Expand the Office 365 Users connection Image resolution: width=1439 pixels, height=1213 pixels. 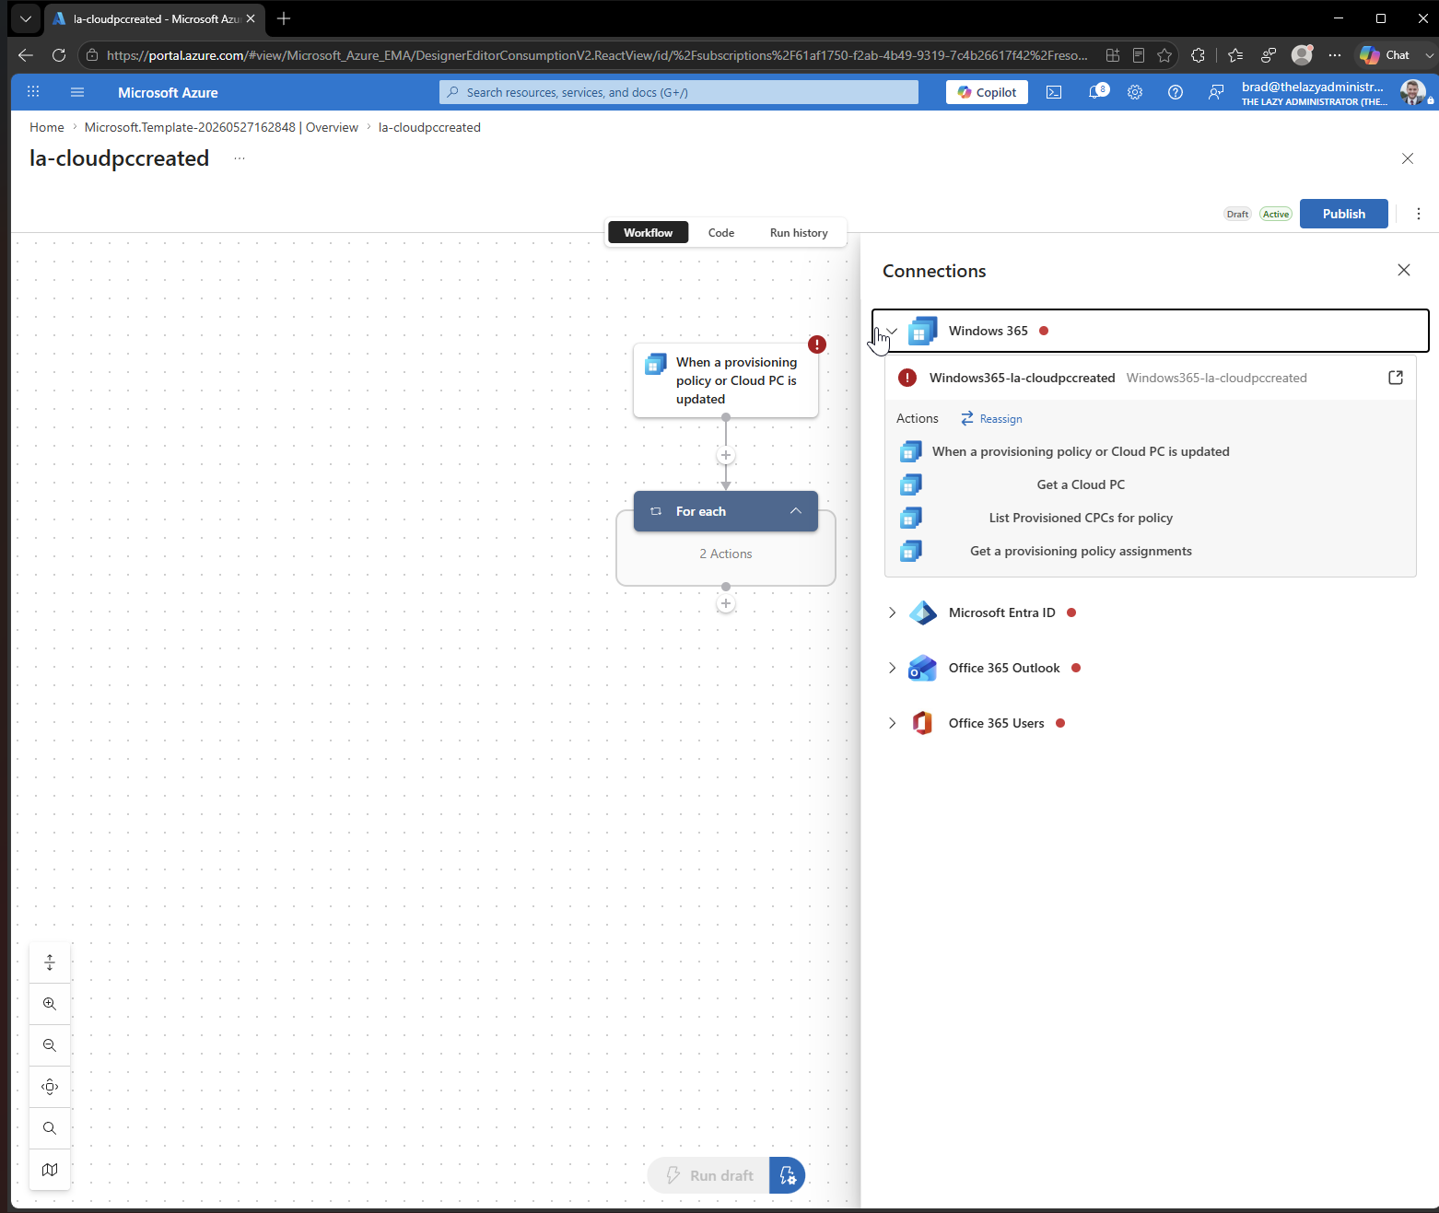click(x=892, y=723)
